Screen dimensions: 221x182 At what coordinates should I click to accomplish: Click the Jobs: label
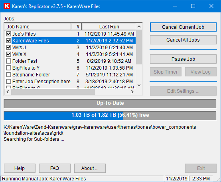point(10,19)
